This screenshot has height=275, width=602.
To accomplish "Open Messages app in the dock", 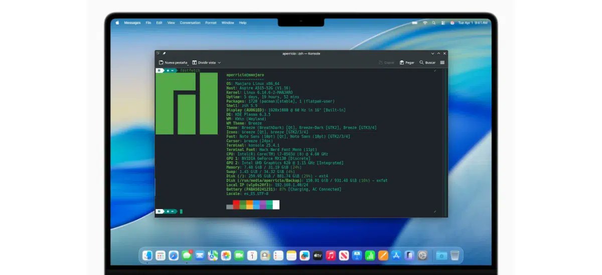I will pyautogui.click(x=187, y=255).
